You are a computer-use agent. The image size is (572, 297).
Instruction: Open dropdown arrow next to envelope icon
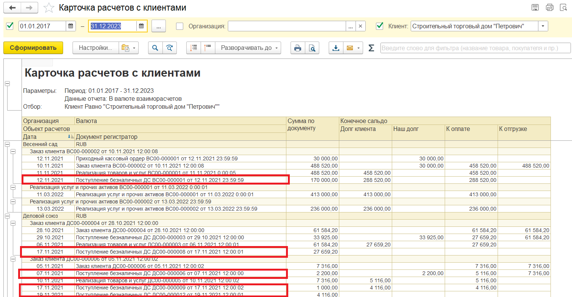[x=359, y=48]
